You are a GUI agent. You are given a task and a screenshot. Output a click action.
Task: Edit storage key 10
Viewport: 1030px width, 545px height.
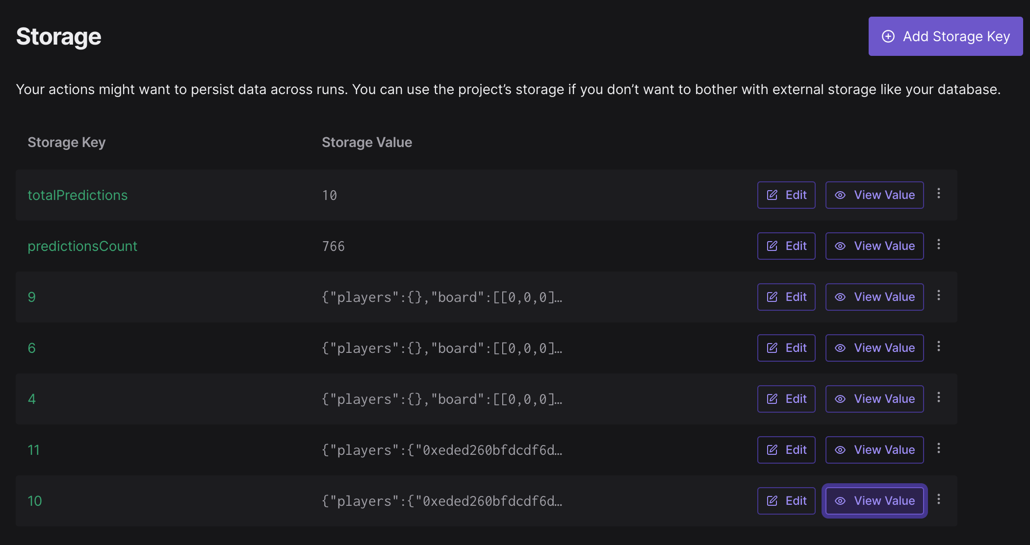pyautogui.click(x=786, y=501)
